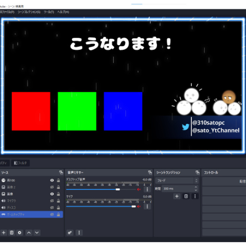Image resolution: width=246 pixels, height=246 pixels.
Task: Adjust the デスクトップ音声 volume slider handle
Action: (118, 189)
